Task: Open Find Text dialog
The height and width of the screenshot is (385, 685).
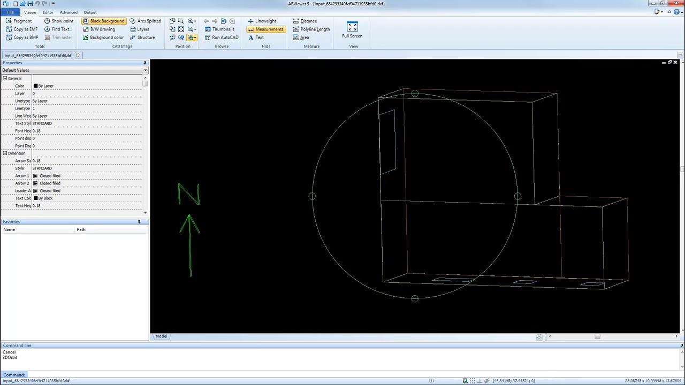Action: pos(58,29)
